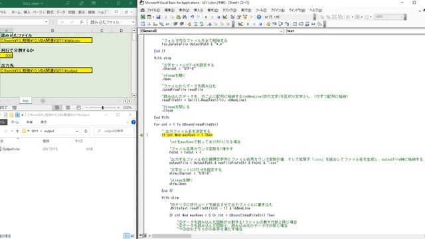Click the indent icon in the edit toolbar
Image resolution: width=425 pixels, height=239 pixels.
click(x=175, y=24)
